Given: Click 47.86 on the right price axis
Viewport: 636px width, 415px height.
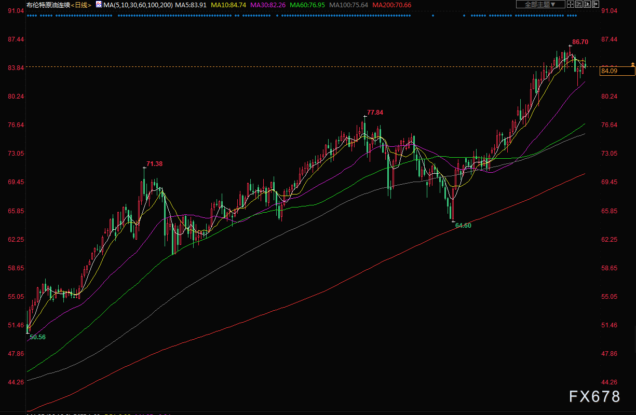Looking at the screenshot, I should [x=609, y=354].
